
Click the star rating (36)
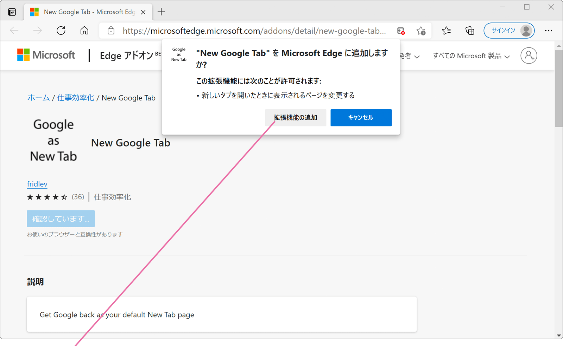[56, 197]
